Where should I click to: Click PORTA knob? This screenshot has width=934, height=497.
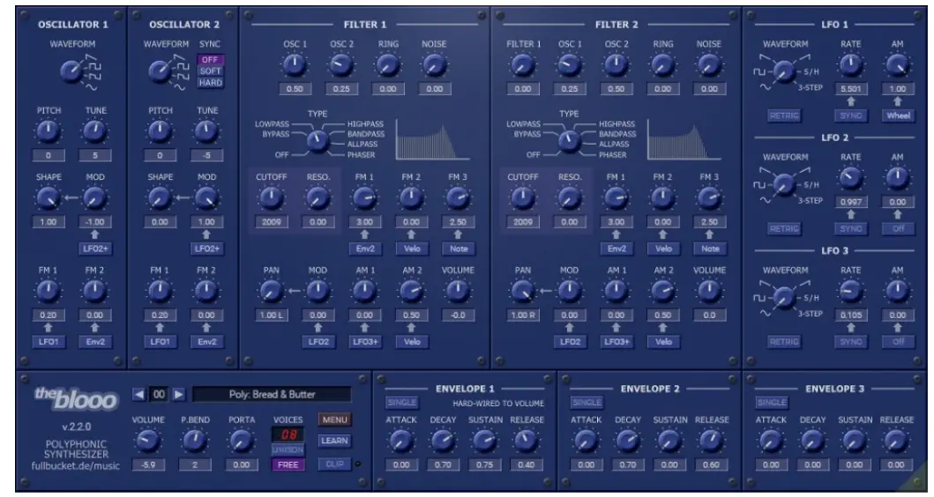[x=242, y=441]
